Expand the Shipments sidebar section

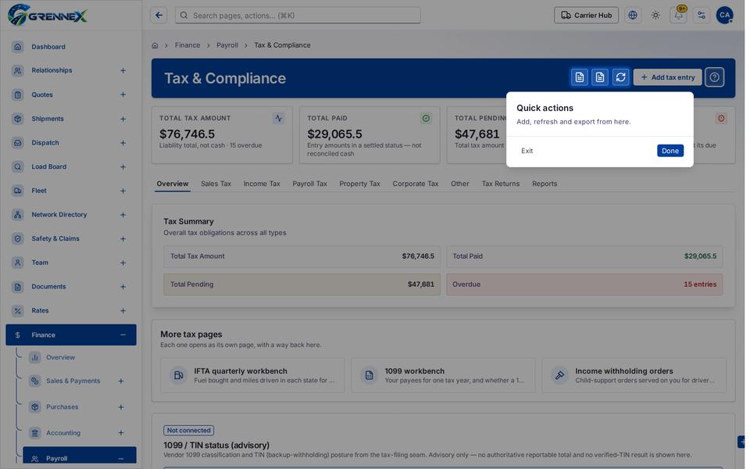tap(123, 119)
